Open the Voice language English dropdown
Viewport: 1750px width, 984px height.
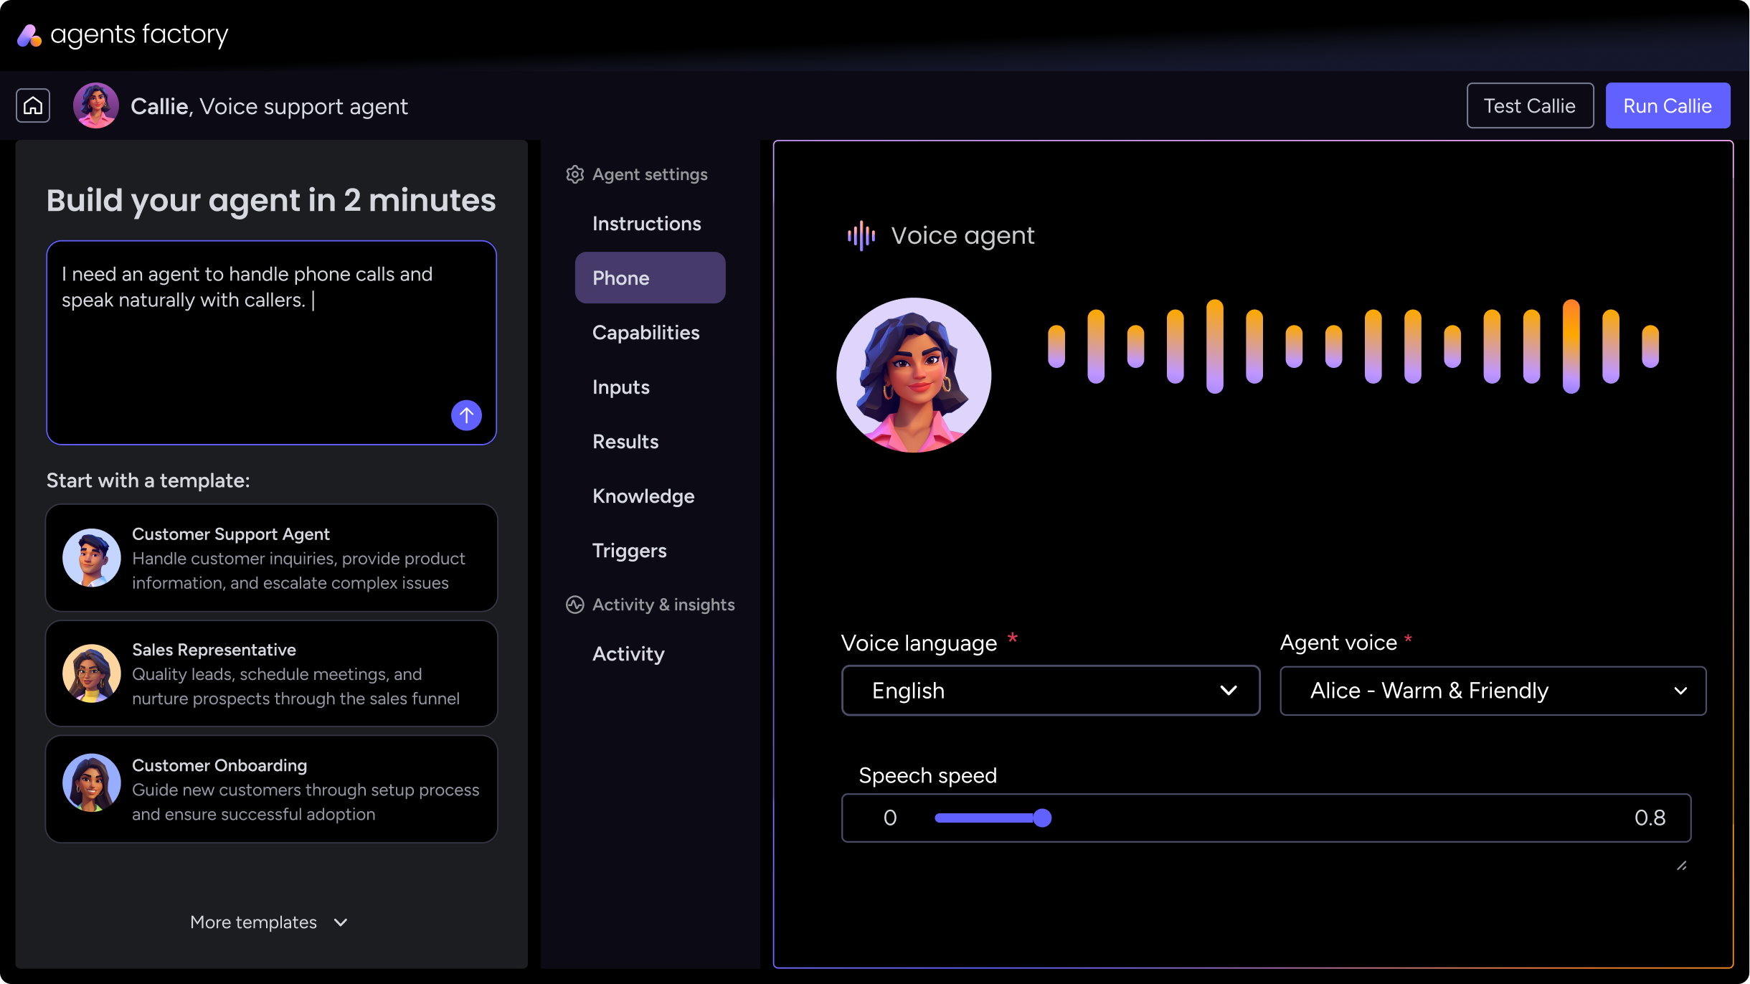(1050, 690)
